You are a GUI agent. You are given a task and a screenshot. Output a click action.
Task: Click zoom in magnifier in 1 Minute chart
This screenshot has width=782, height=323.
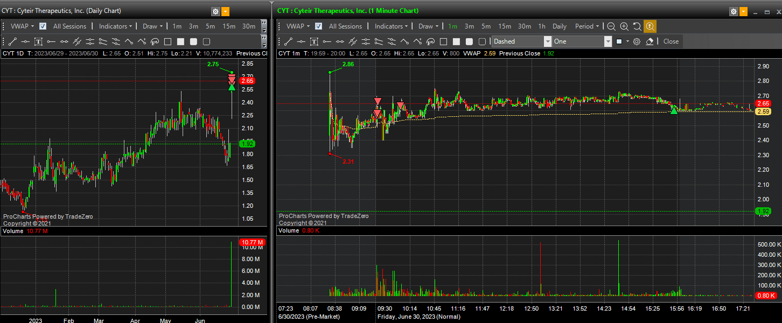tap(624, 26)
